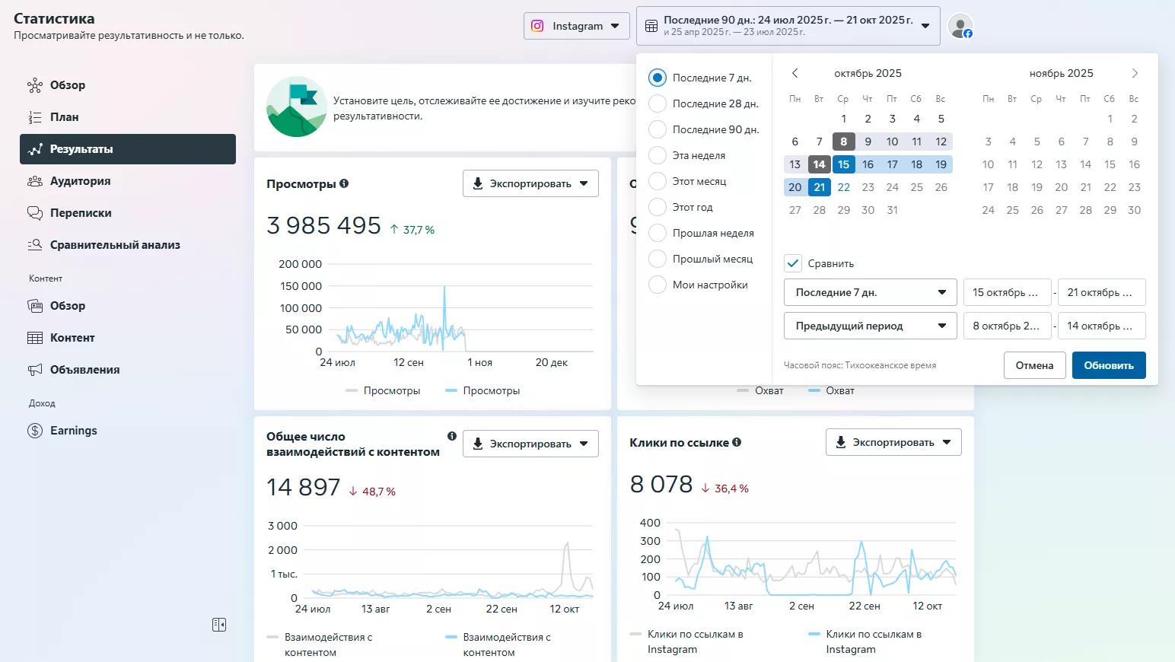Viewport: 1175px width, 662px height.
Task: Open Экспортировать dropdown in Просмотры card
Action: click(x=530, y=183)
